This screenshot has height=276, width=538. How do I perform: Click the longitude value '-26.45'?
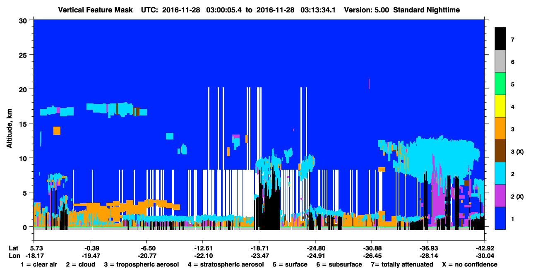[x=372, y=255]
